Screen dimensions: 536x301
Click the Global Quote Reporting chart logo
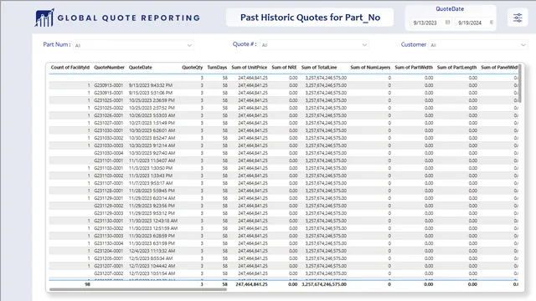click(x=44, y=18)
